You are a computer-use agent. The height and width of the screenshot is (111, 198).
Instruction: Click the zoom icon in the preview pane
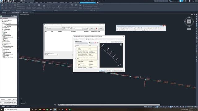click(121, 44)
